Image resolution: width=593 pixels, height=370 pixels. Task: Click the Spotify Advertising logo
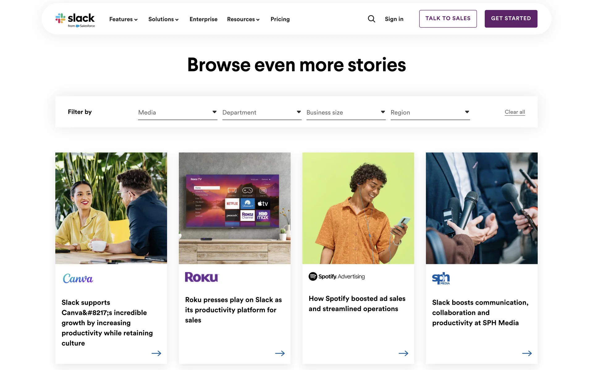coord(337,277)
